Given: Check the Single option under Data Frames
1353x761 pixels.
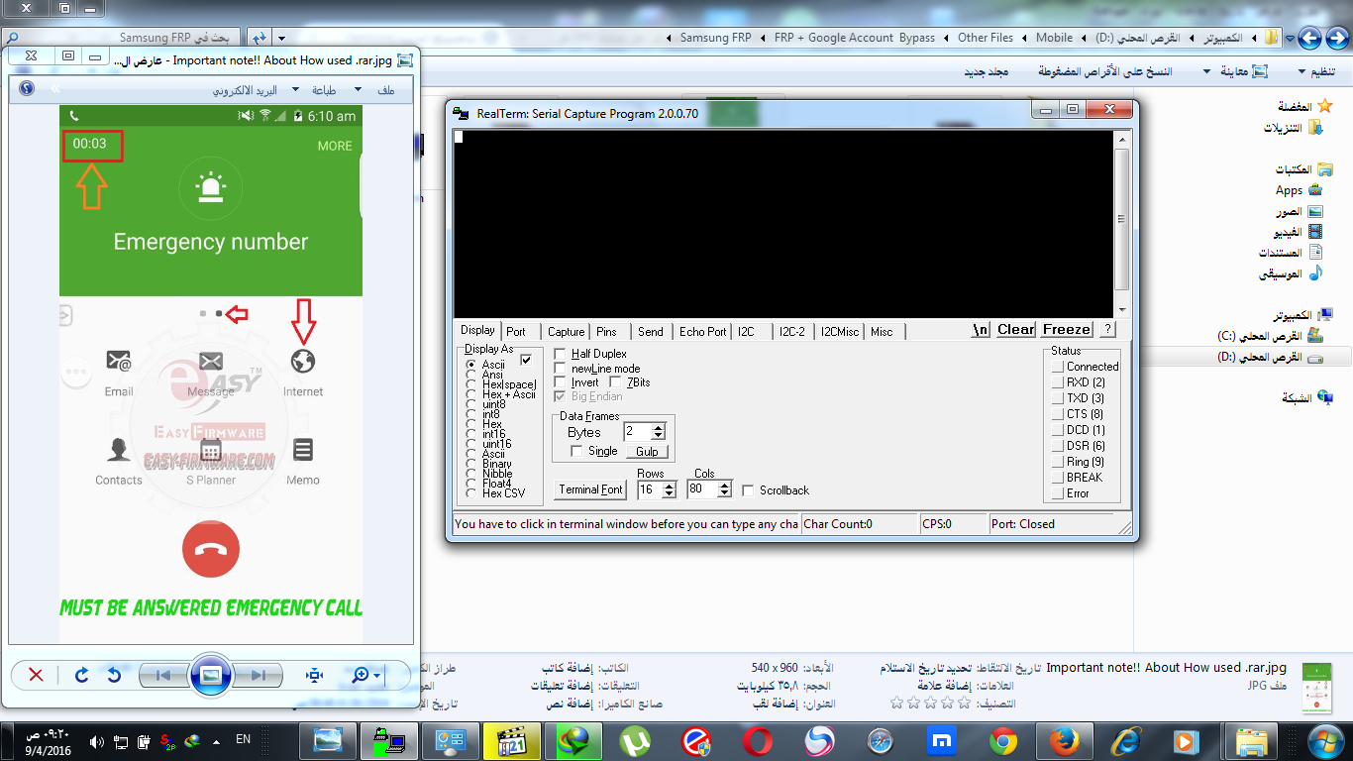Looking at the screenshot, I should [x=578, y=451].
